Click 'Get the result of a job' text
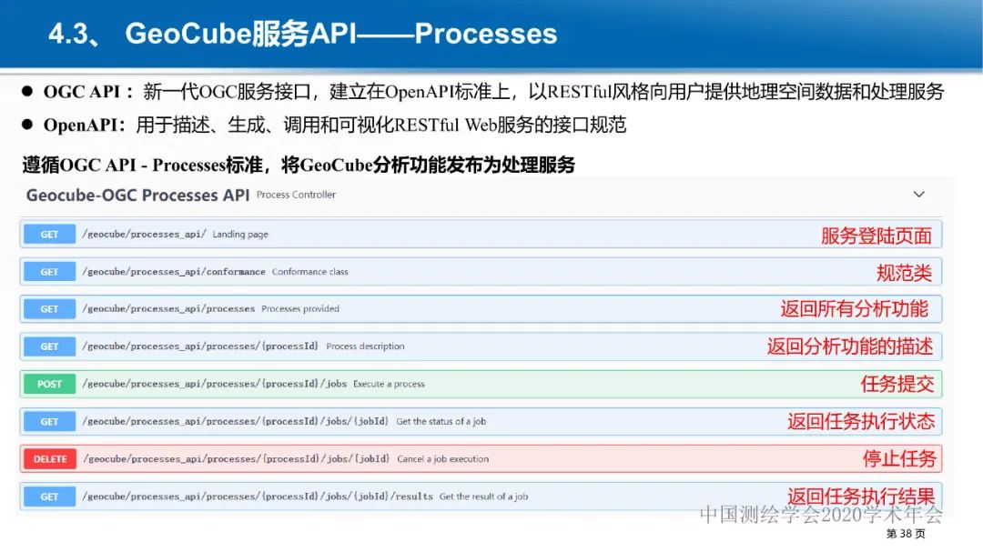The image size is (983, 552). [483, 497]
